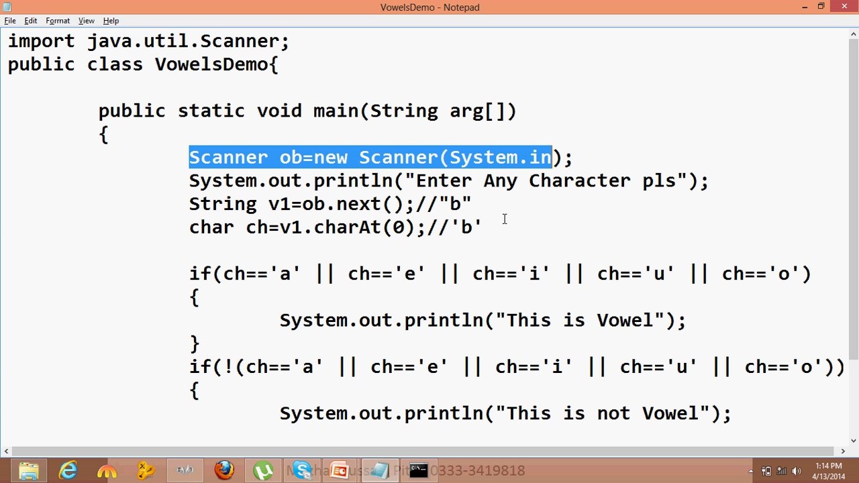Click the 'String v1=ob.next();' line
This screenshot has width=859, height=483.
330,204
